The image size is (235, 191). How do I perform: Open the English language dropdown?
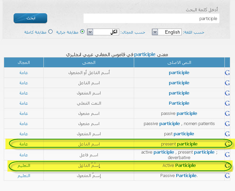click(166, 32)
